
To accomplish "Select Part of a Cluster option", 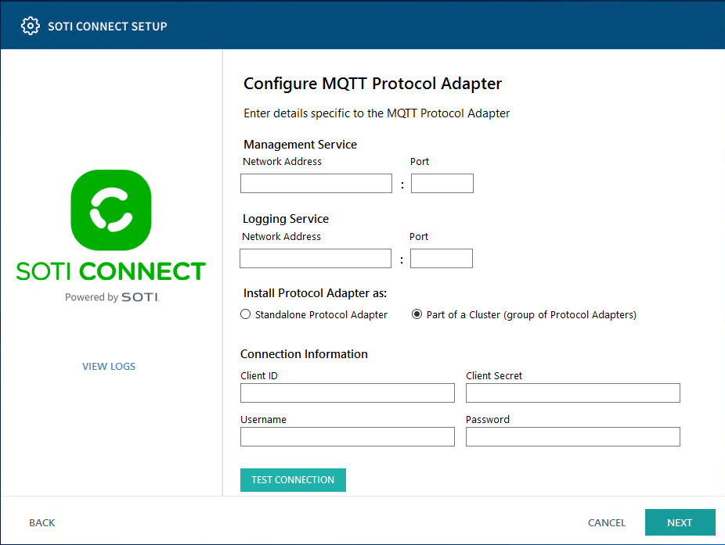I will (417, 314).
